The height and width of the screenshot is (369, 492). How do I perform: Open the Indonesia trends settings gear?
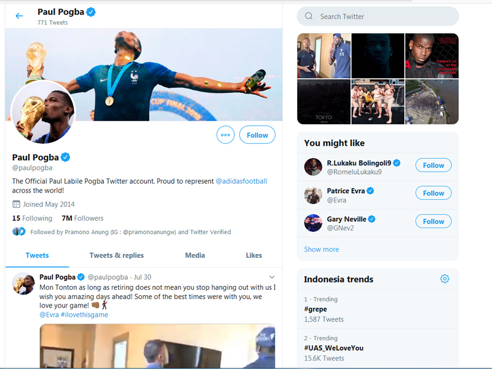click(x=445, y=279)
